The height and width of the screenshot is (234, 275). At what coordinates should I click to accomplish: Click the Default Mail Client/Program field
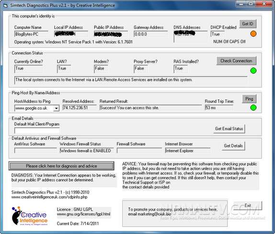(x=37, y=131)
